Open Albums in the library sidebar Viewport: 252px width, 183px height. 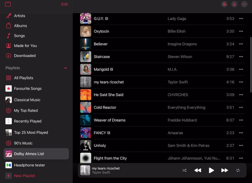pos(36,26)
